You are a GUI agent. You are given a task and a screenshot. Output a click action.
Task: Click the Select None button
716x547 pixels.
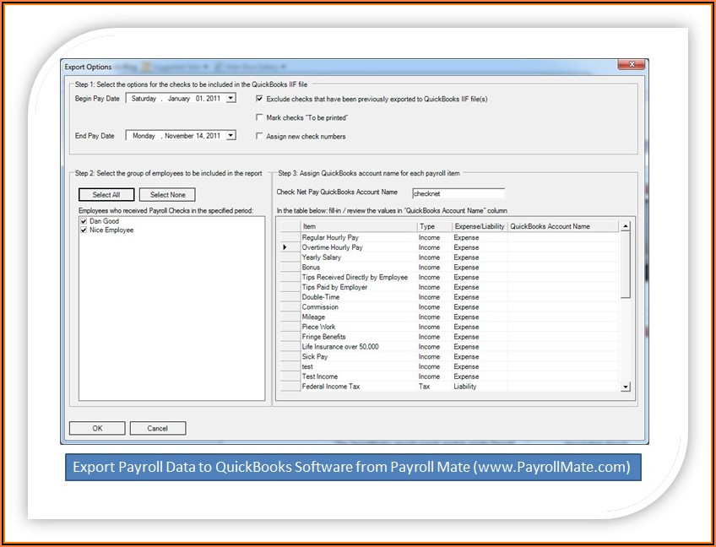[x=167, y=195]
